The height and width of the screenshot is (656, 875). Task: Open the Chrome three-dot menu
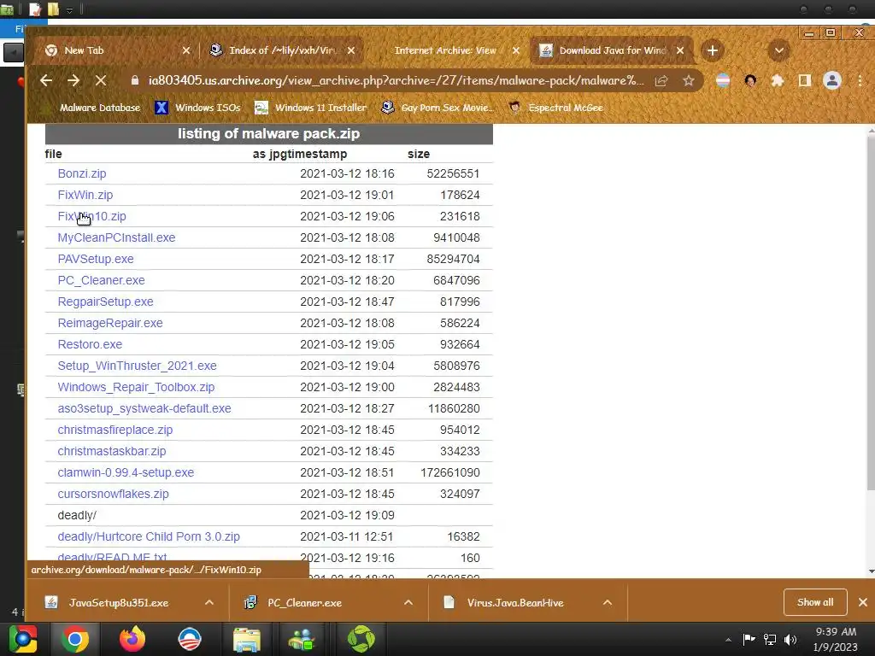(860, 81)
